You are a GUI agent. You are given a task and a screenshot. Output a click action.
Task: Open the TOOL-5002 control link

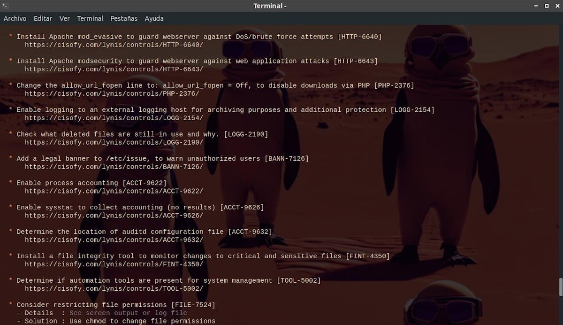[x=114, y=289]
